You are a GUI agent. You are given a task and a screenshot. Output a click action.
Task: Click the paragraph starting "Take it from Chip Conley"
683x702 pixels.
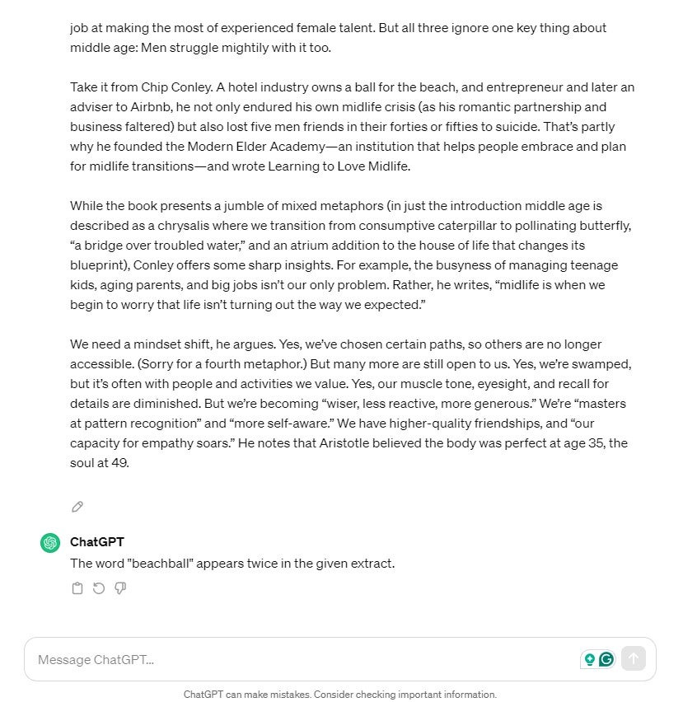pyautogui.click(x=352, y=127)
